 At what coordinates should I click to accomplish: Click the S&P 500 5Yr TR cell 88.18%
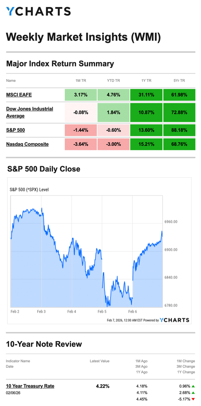[x=179, y=130]
